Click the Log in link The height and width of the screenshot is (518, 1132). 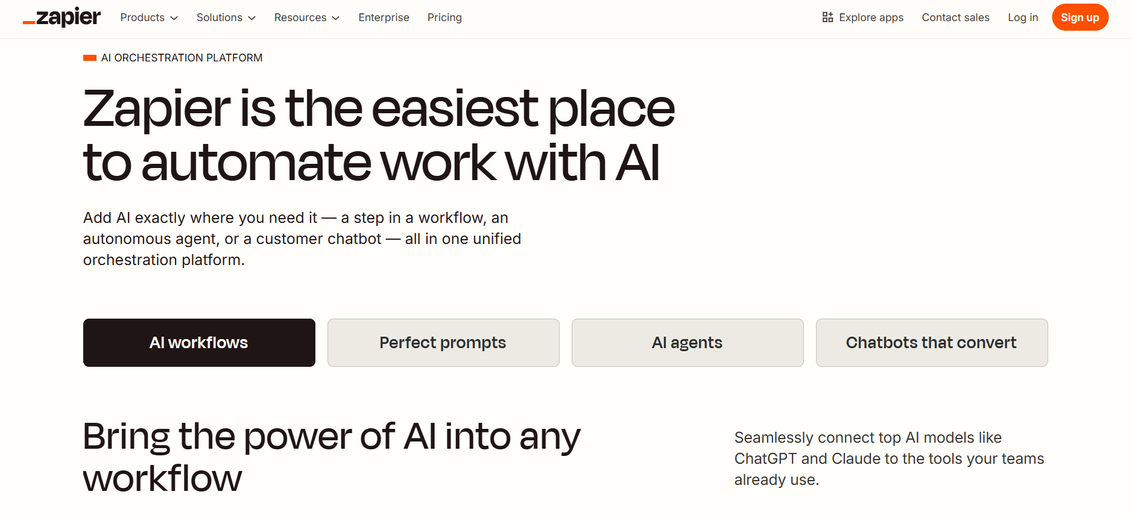1023,17
